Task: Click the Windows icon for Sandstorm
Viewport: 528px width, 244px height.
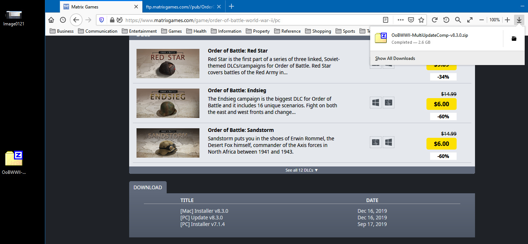Action: tap(389, 143)
